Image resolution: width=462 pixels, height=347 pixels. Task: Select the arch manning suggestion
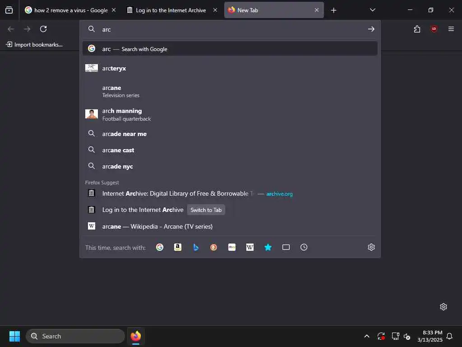click(230, 114)
